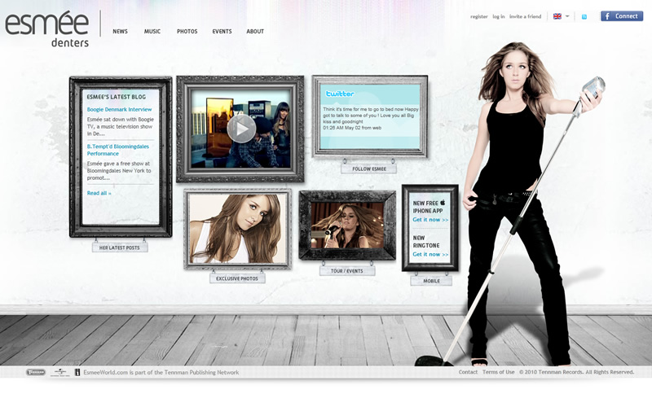Click 'NEW FREE IPHONE APP' text
Screen dimensions: 652x394
coord(428,207)
